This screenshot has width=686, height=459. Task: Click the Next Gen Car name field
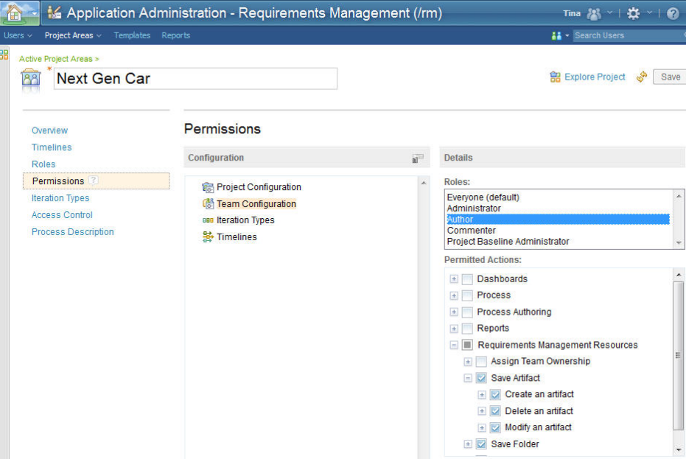195,78
